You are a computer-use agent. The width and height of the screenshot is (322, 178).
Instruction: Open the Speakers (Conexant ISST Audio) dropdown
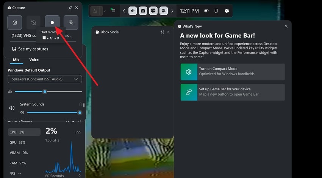(x=45, y=79)
